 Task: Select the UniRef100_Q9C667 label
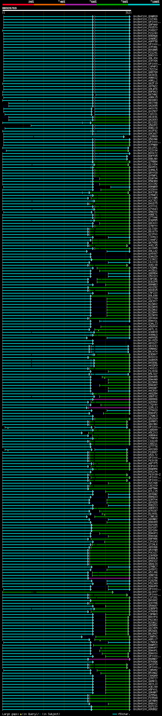(145, 134)
